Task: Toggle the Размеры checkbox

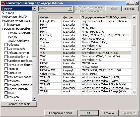Action: (6, 97)
